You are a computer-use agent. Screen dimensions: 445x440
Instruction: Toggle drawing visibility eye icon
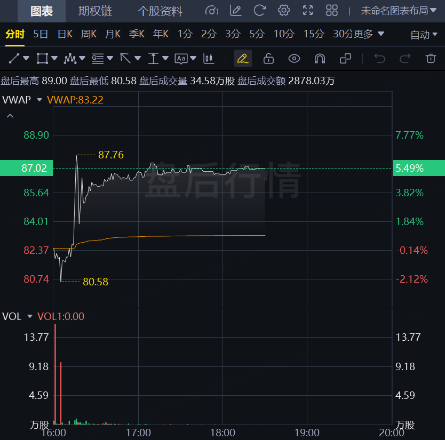[294, 58]
